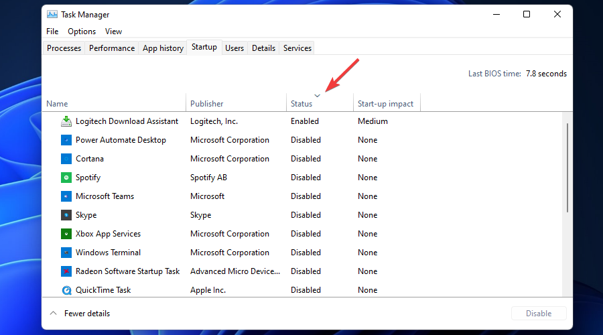
Task: Select the Skype startup icon
Action: point(66,215)
